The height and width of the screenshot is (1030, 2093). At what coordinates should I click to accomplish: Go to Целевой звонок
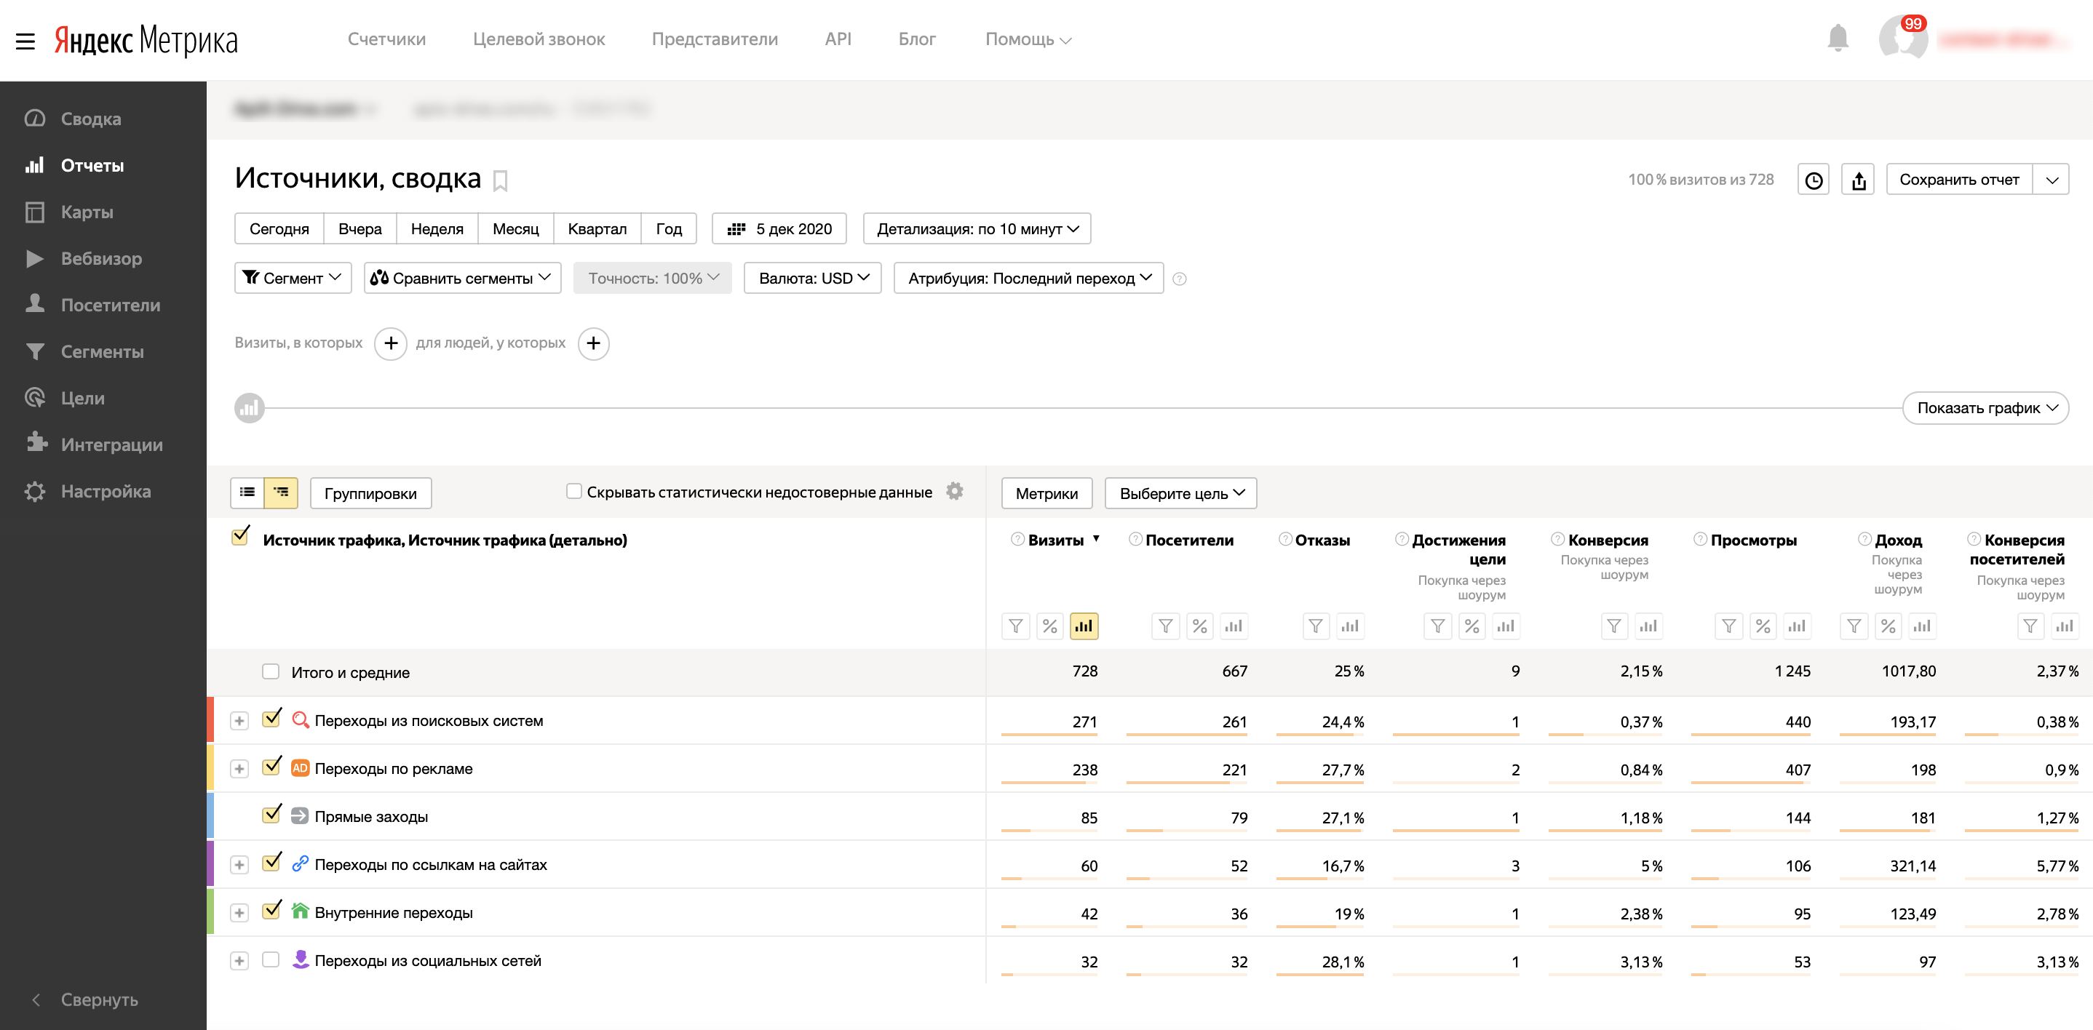click(x=539, y=39)
